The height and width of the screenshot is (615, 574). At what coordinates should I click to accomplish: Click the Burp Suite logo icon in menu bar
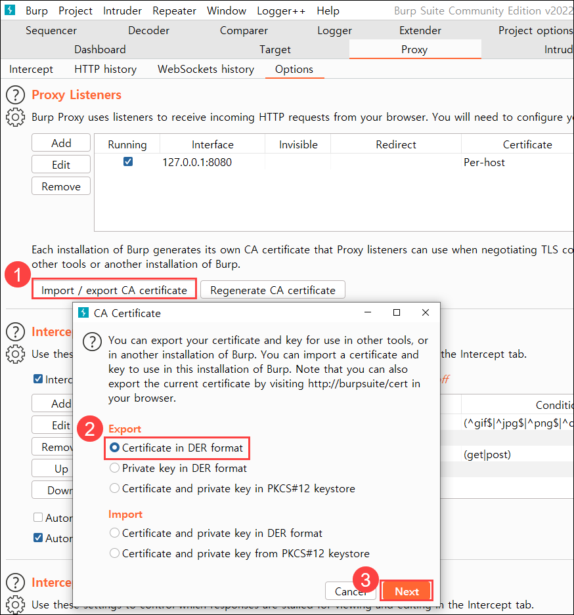click(x=9, y=10)
